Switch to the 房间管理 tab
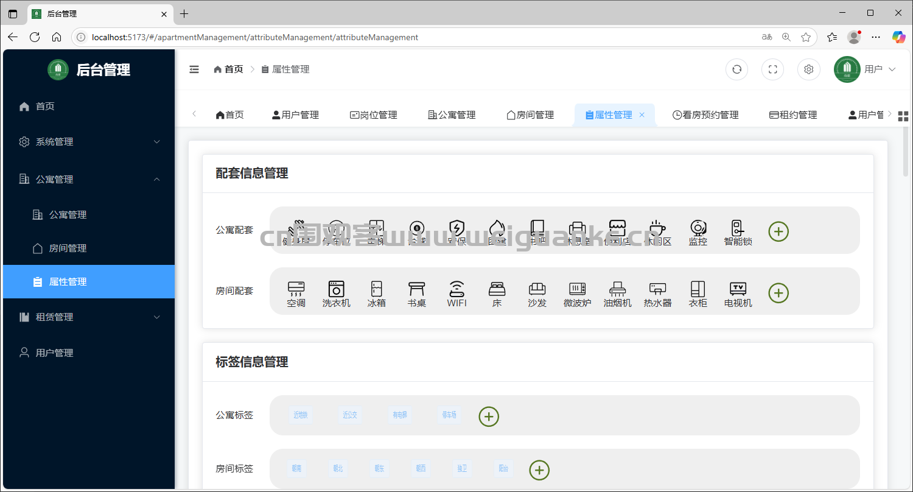This screenshot has width=913, height=492. (x=530, y=115)
